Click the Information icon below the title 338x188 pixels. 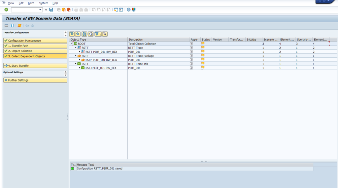(x=12, y=26)
